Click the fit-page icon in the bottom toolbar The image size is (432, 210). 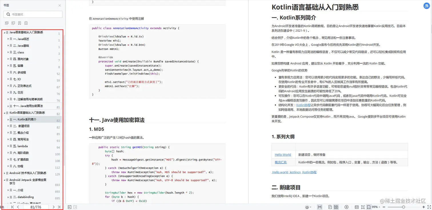click(363, 207)
